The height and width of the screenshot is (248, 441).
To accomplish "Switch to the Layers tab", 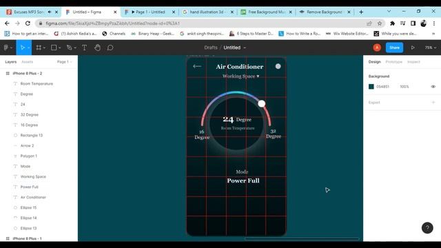I will (11, 62).
